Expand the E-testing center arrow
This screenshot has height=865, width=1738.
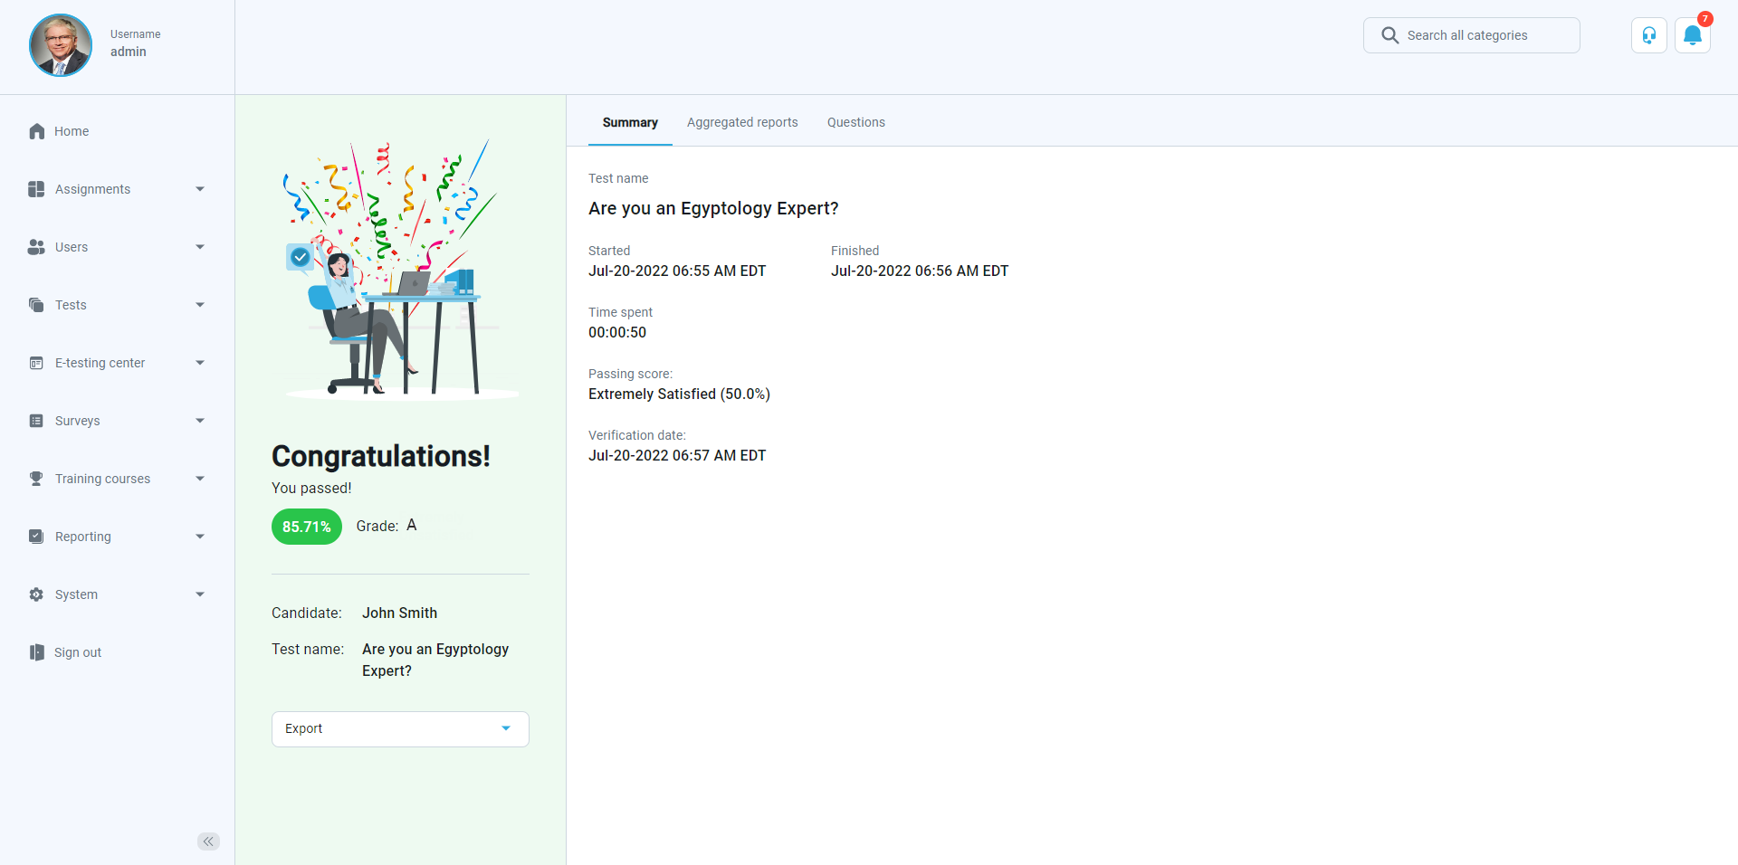coord(200,363)
